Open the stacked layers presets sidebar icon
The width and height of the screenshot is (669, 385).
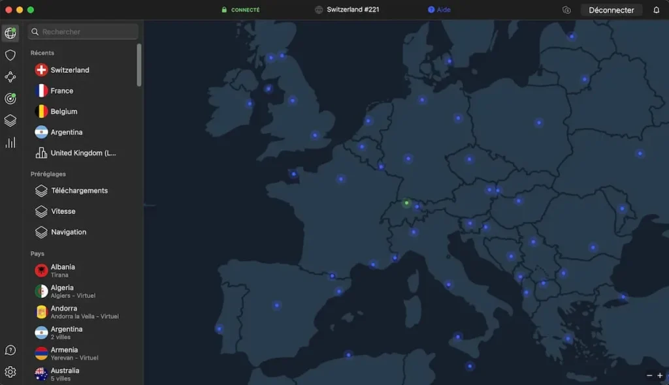coord(10,121)
